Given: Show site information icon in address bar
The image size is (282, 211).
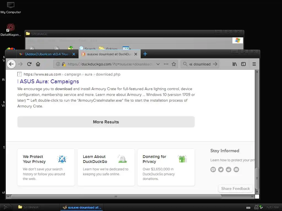Looking at the screenshot, I should 58,64.
